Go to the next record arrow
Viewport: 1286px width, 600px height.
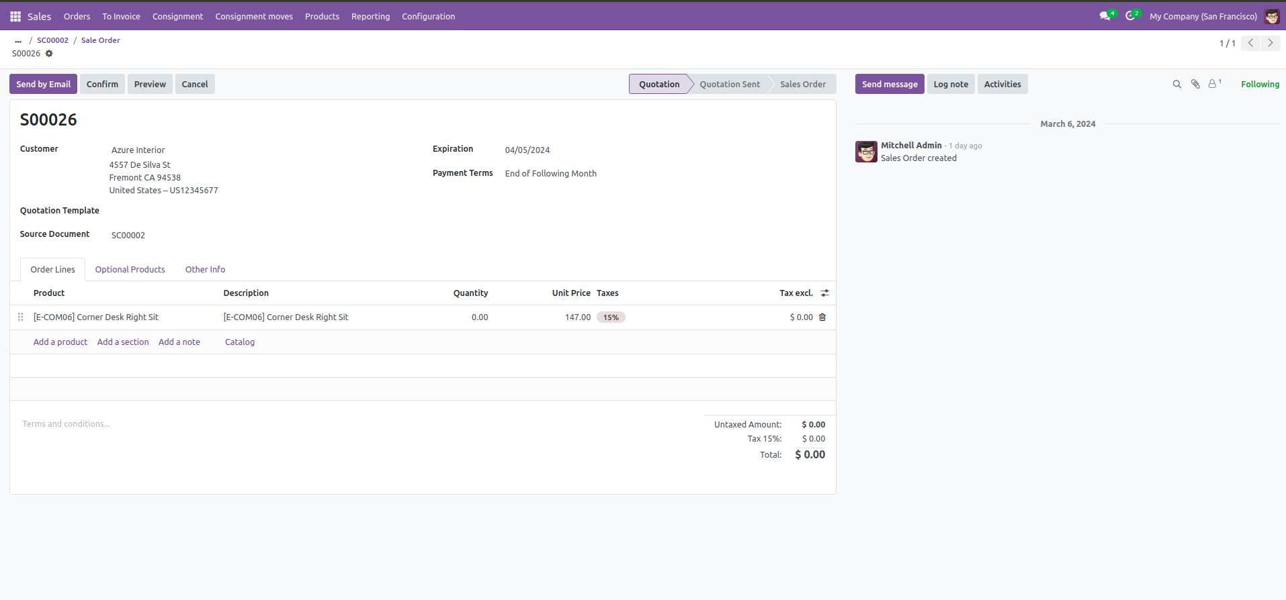click(x=1271, y=43)
